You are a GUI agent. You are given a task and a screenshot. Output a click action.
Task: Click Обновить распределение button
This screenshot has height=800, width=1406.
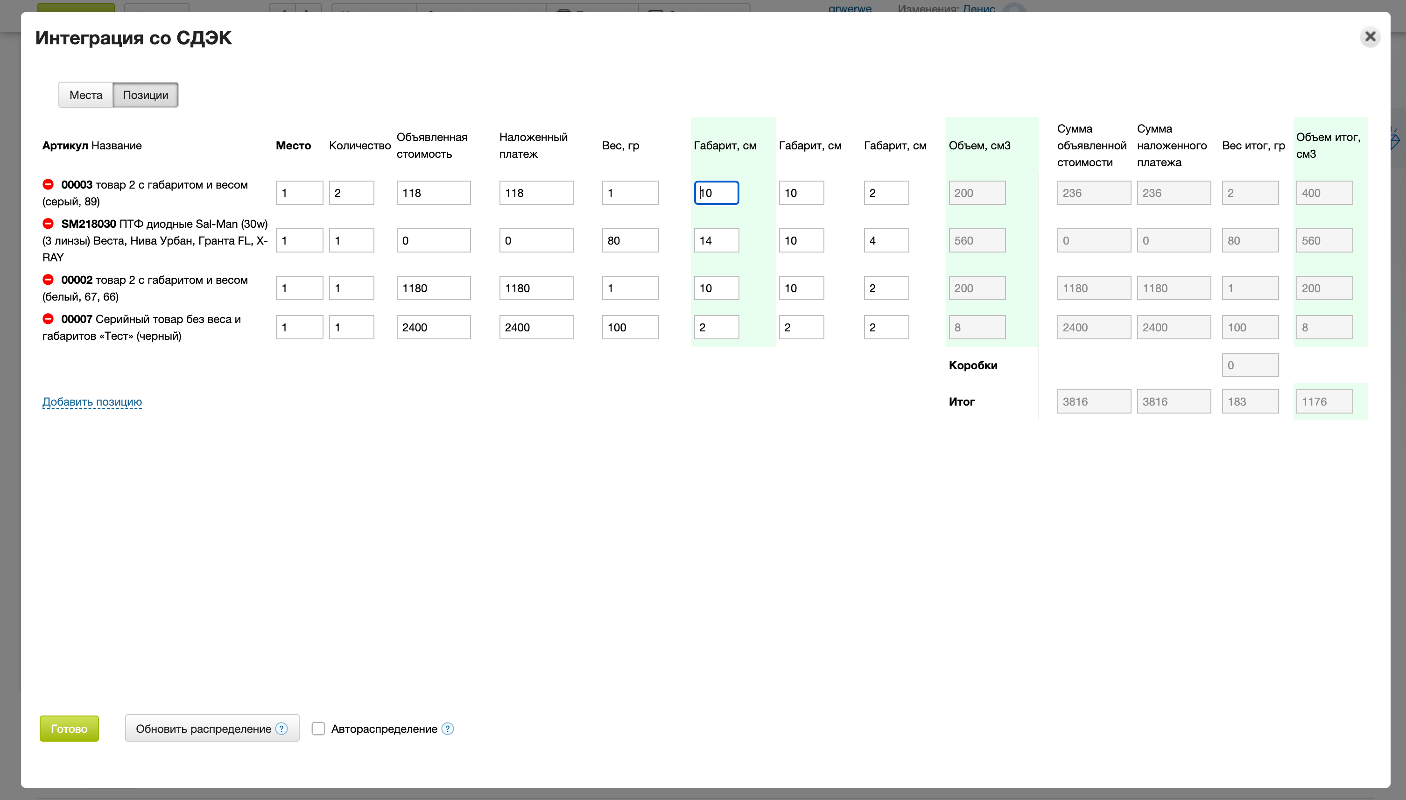coord(203,728)
